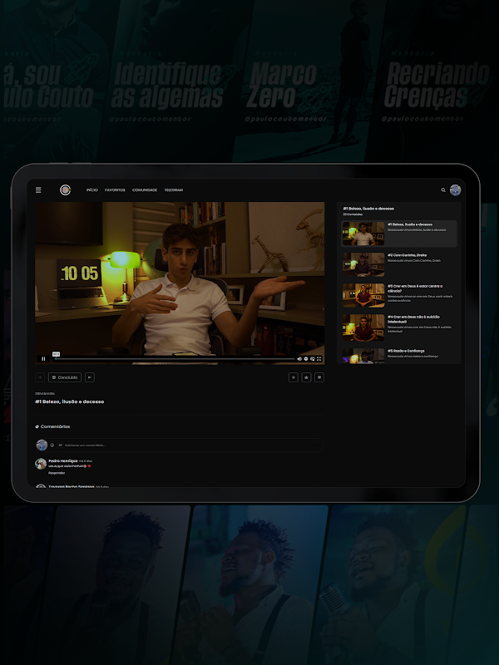Open emoji picker in comment box
Viewport: 499px width, 665px height.
(52, 445)
